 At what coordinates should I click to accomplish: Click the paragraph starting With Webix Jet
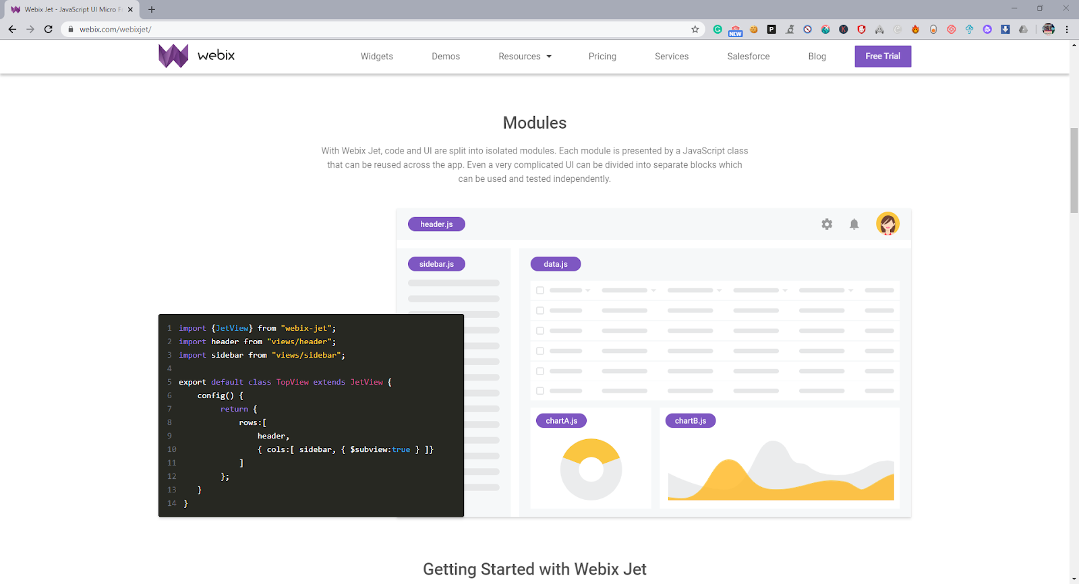pos(535,165)
